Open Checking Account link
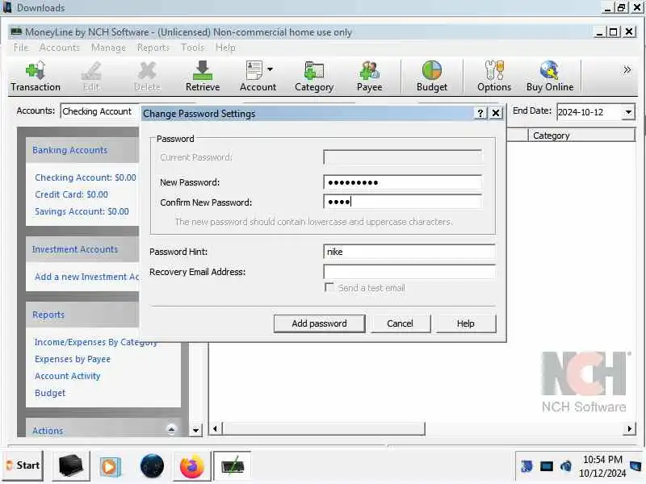This screenshot has height=484, width=646. [x=86, y=177]
